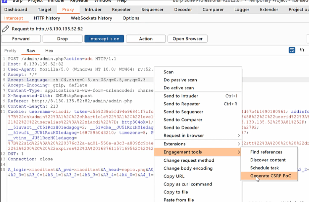Click the Open Browser button
The height and width of the screenshot is (202, 309).
click(x=187, y=39)
